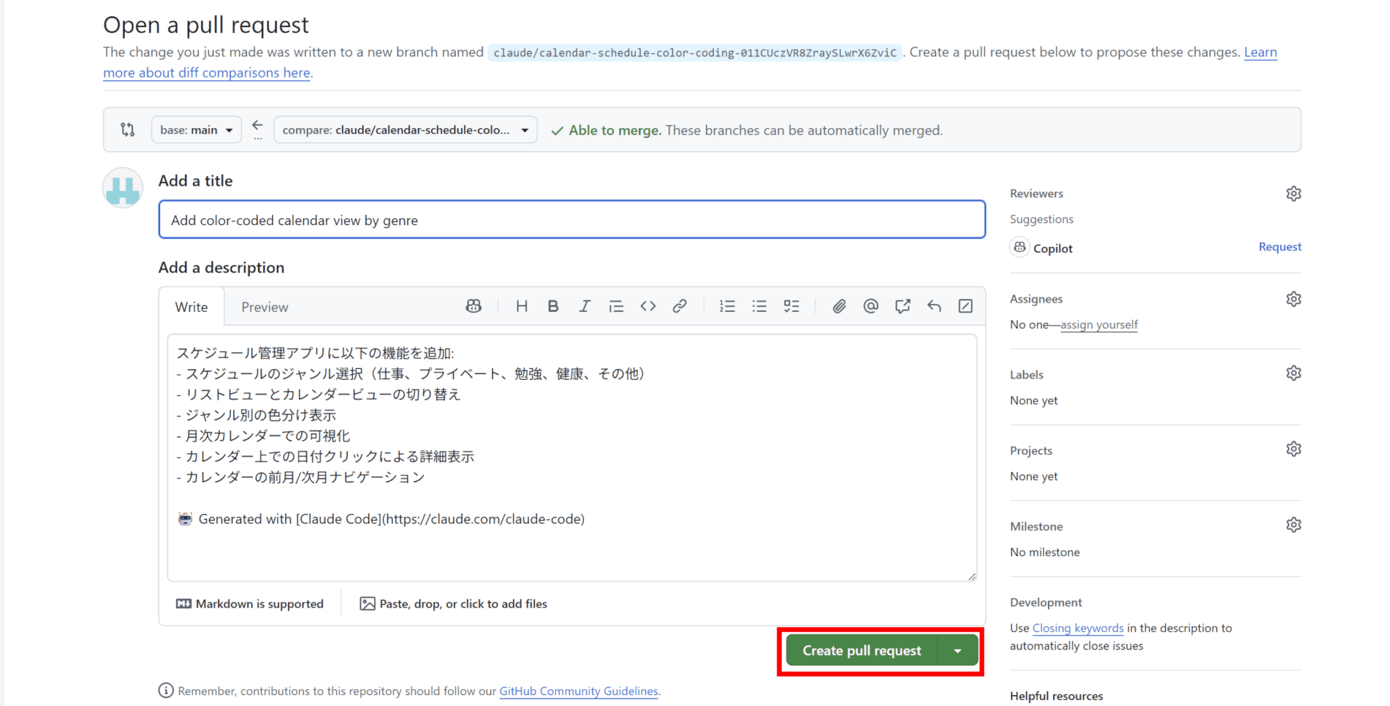This screenshot has width=1390, height=706.
Task: Open the Create pull request options arrow
Action: tap(958, 651)
